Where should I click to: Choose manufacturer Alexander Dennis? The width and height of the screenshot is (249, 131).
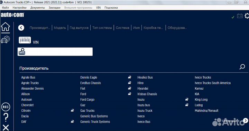[33, 89]
